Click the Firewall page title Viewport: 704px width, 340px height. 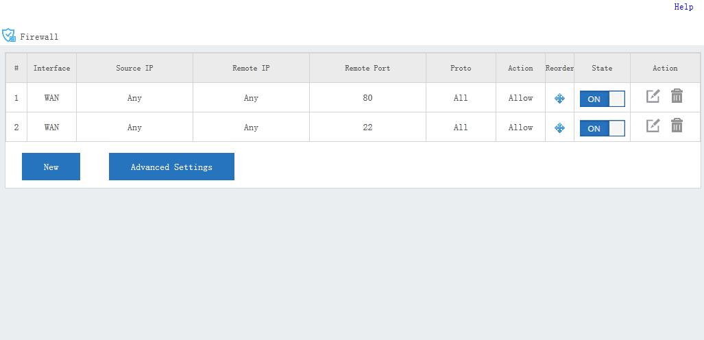click(x=39, y=37)
